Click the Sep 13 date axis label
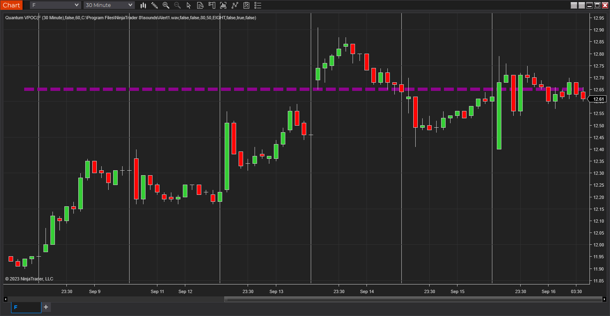 point(276,291)
